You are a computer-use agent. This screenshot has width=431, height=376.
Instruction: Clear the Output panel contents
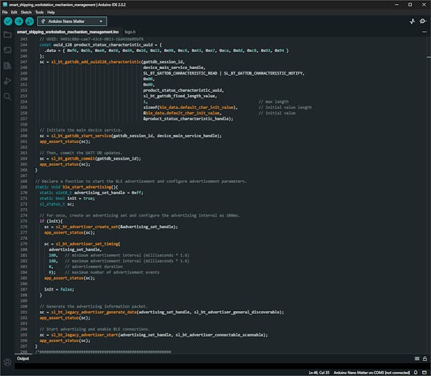pyautogui.click(x=415, y=358)
